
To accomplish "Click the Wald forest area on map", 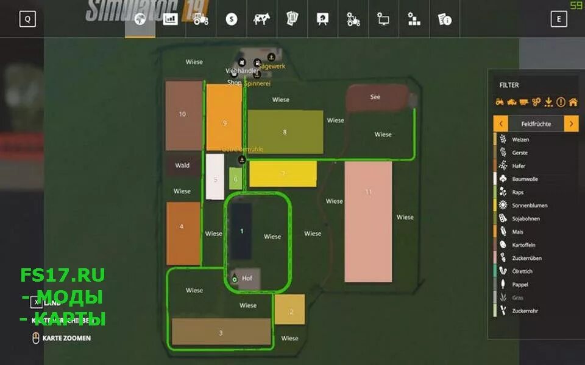I will tap(183, 165).
